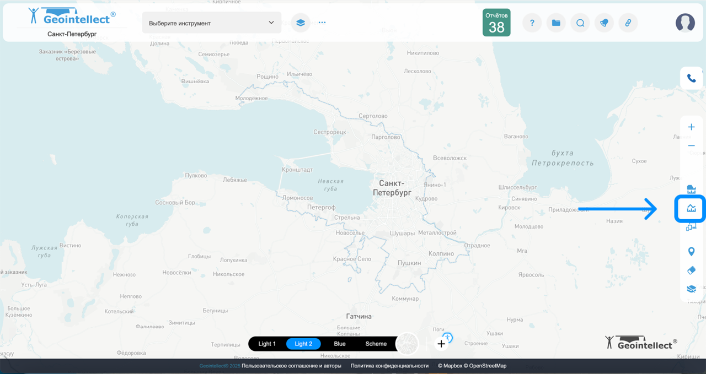Select the Scheme map style
The height and width of the screenshot is (374, 706).
coord(376,344)
